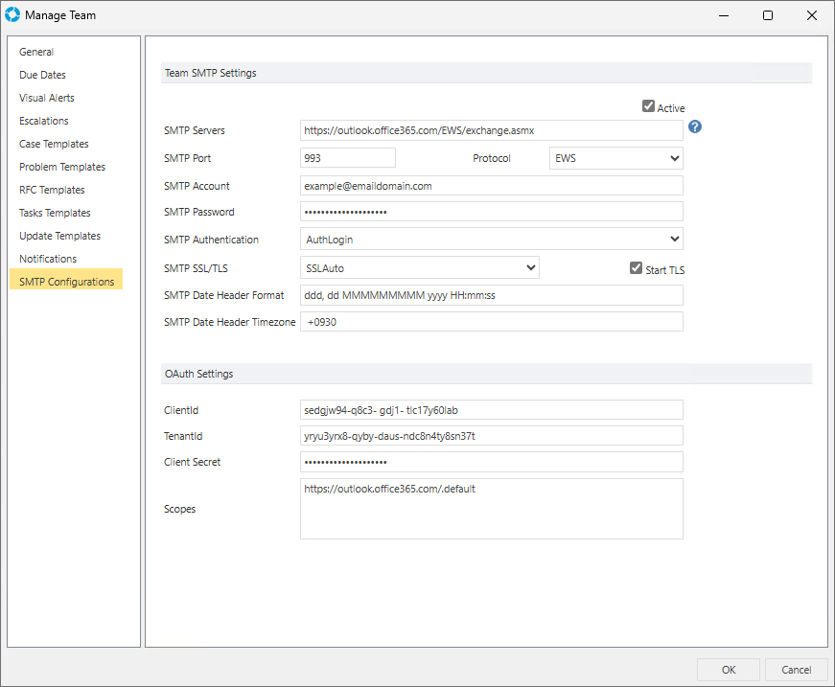Viewport: 835px width, 687px height.
Task: Open Case Templates settings
Action: pos(54,144)
